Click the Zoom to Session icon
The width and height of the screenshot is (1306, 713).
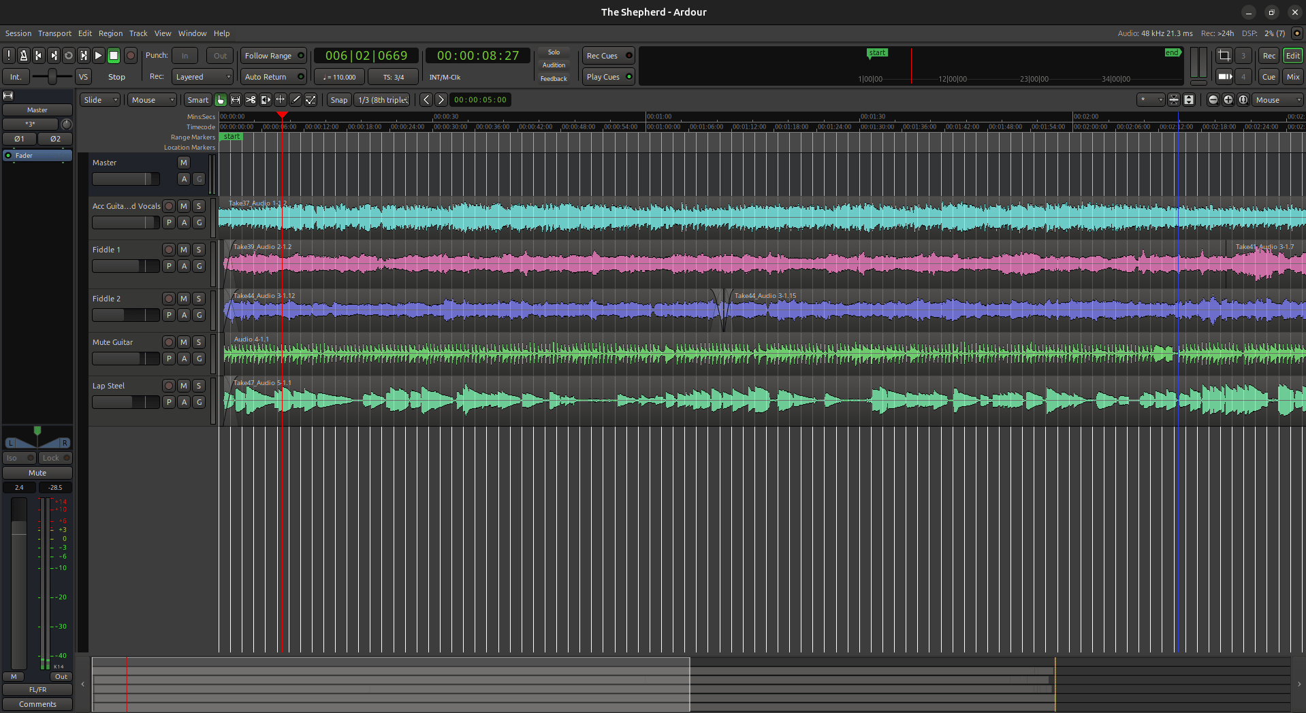pos(1243,100)
